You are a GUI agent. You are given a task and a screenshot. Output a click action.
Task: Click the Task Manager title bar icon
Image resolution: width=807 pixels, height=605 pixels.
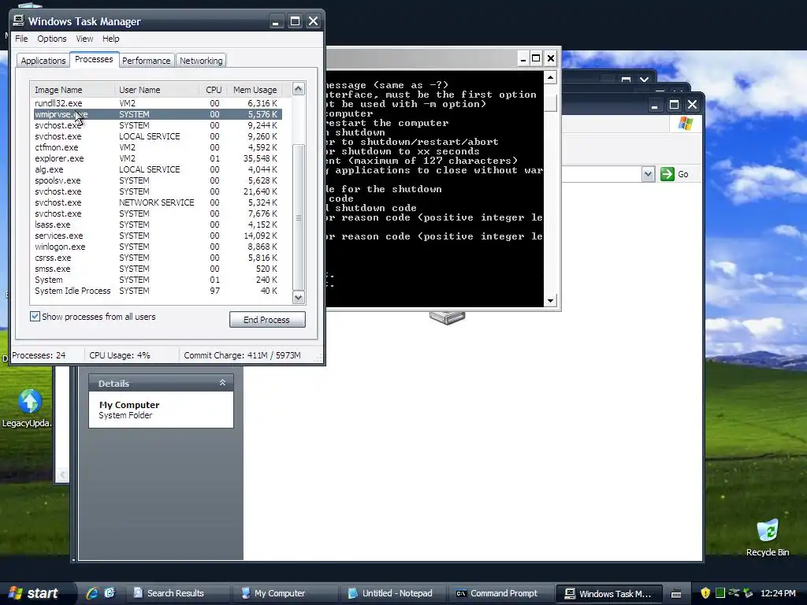point(19,20)
